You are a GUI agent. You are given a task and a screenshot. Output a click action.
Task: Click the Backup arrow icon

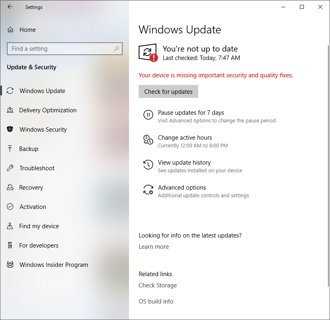[10, 149]
